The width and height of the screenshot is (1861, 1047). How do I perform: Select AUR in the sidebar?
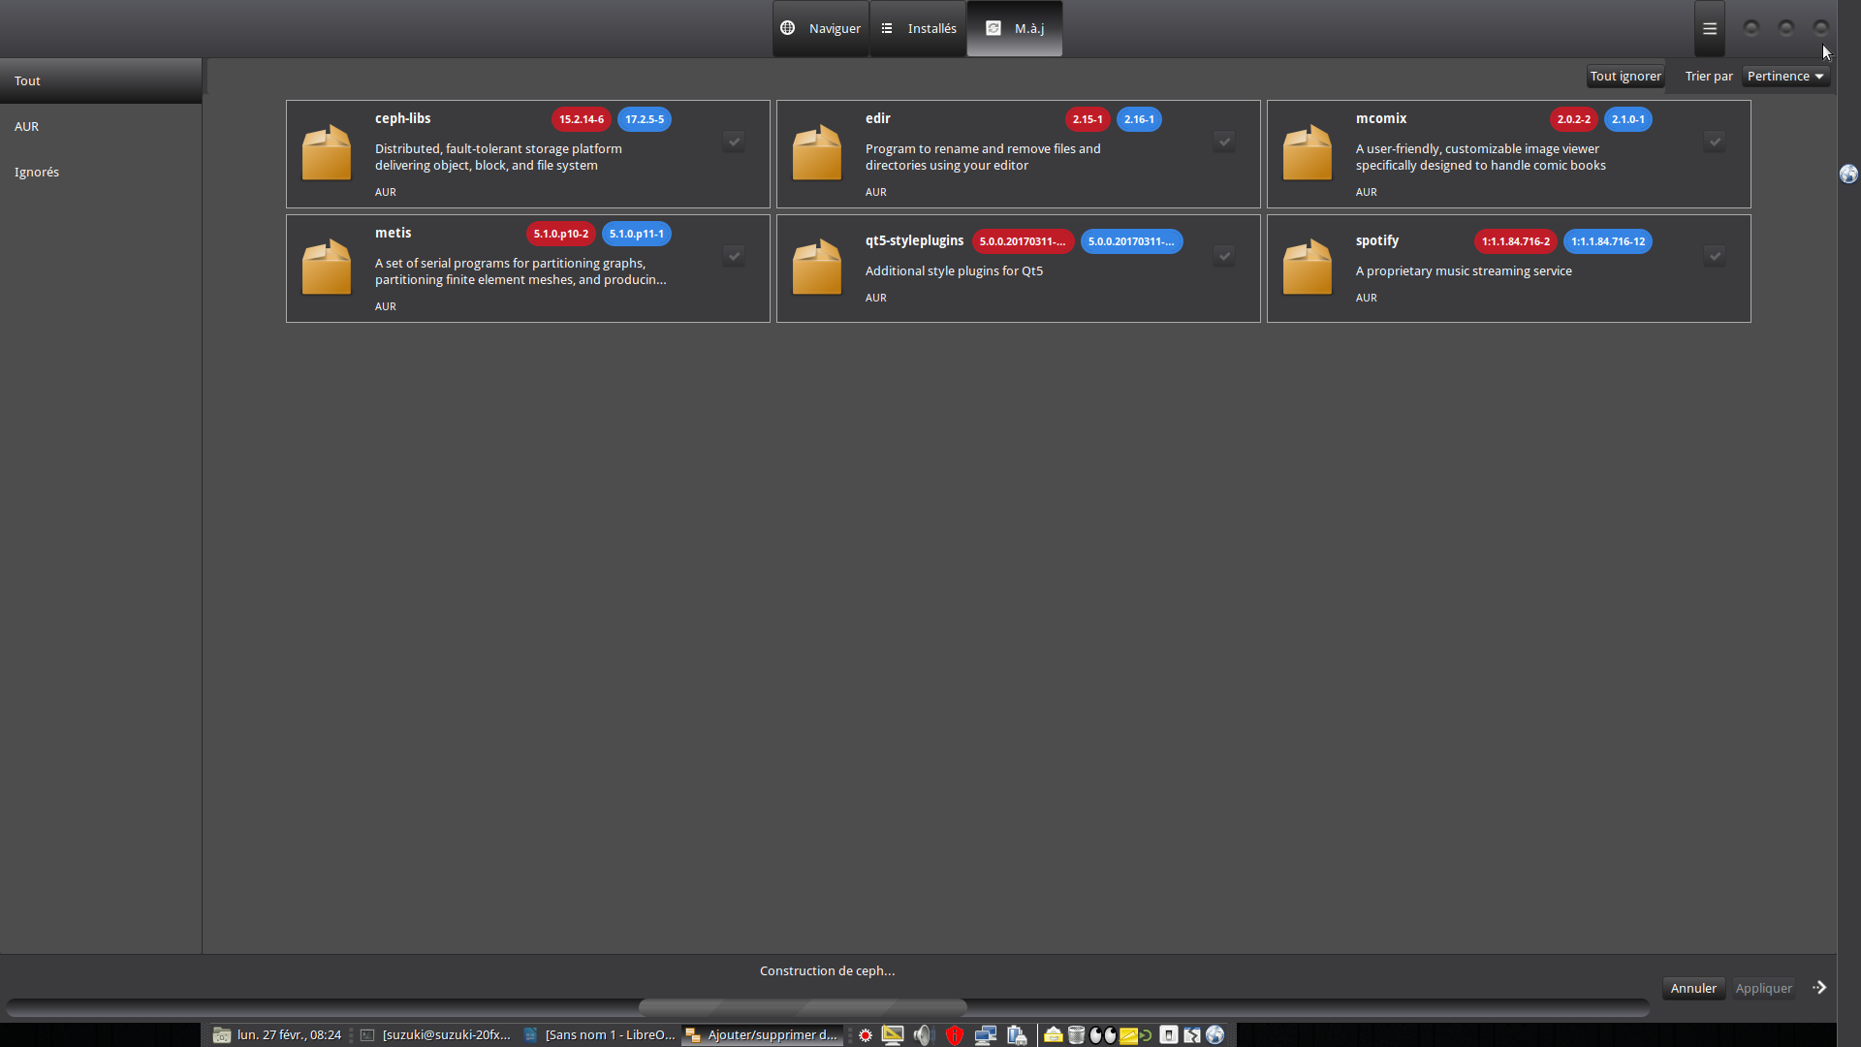click(101, 126)
